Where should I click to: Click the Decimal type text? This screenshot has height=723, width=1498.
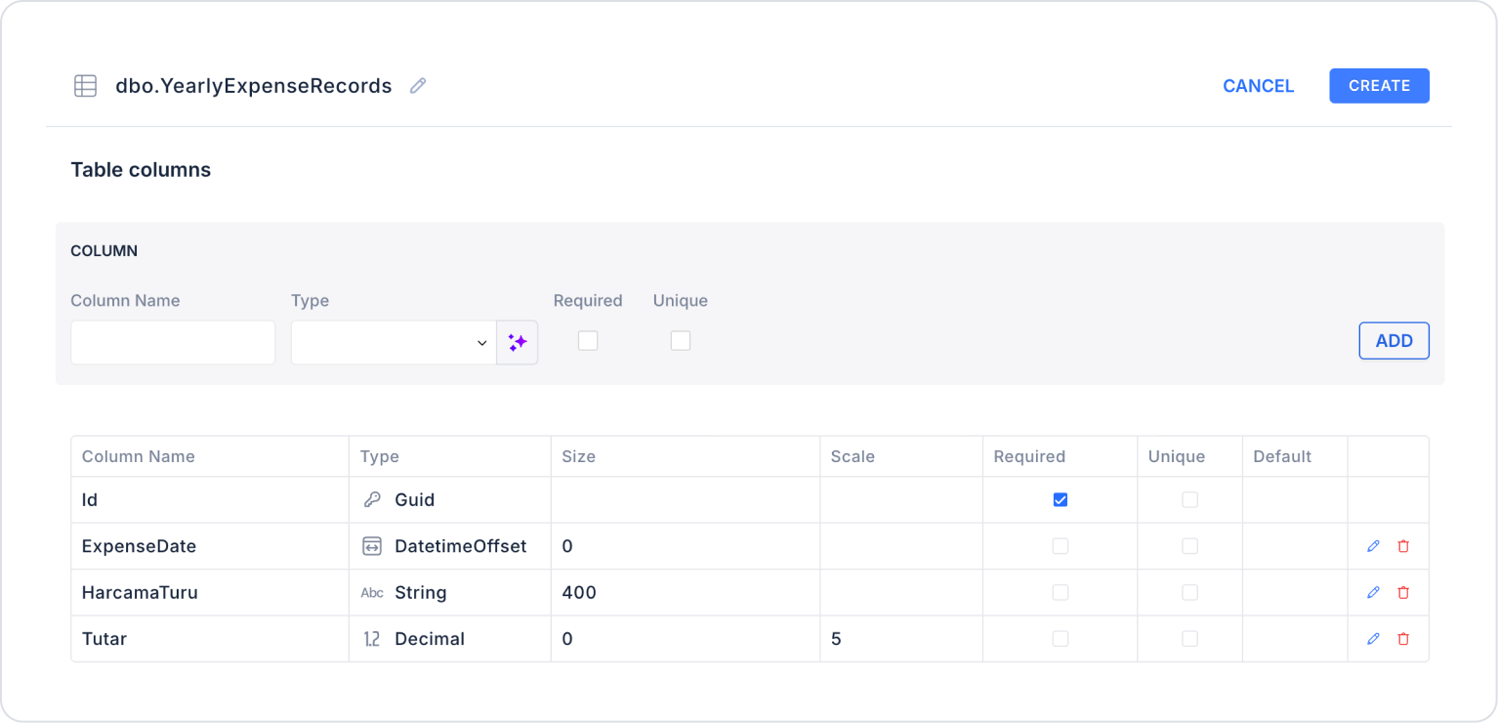[x=430, y=639]
